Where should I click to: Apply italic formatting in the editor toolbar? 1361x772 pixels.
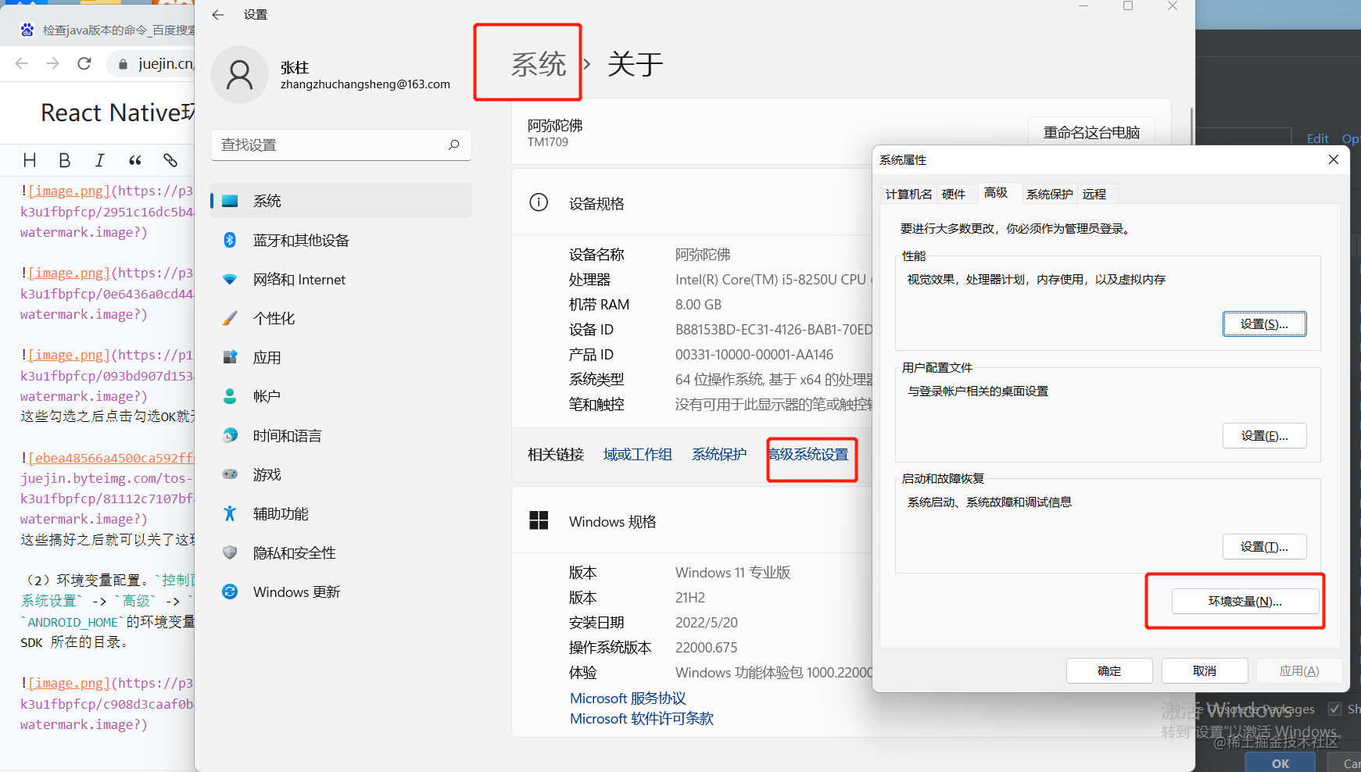[x=99, y=160]
